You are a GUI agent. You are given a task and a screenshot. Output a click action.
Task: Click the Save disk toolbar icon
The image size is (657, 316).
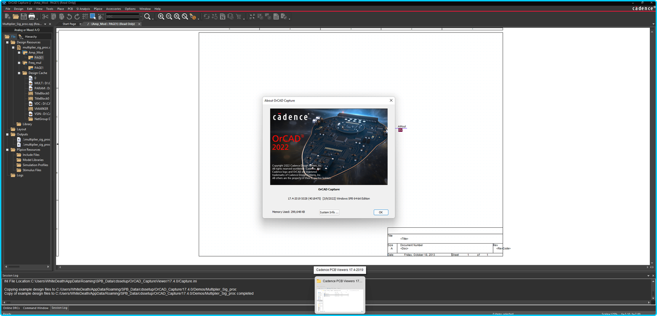tap(24, 16)
